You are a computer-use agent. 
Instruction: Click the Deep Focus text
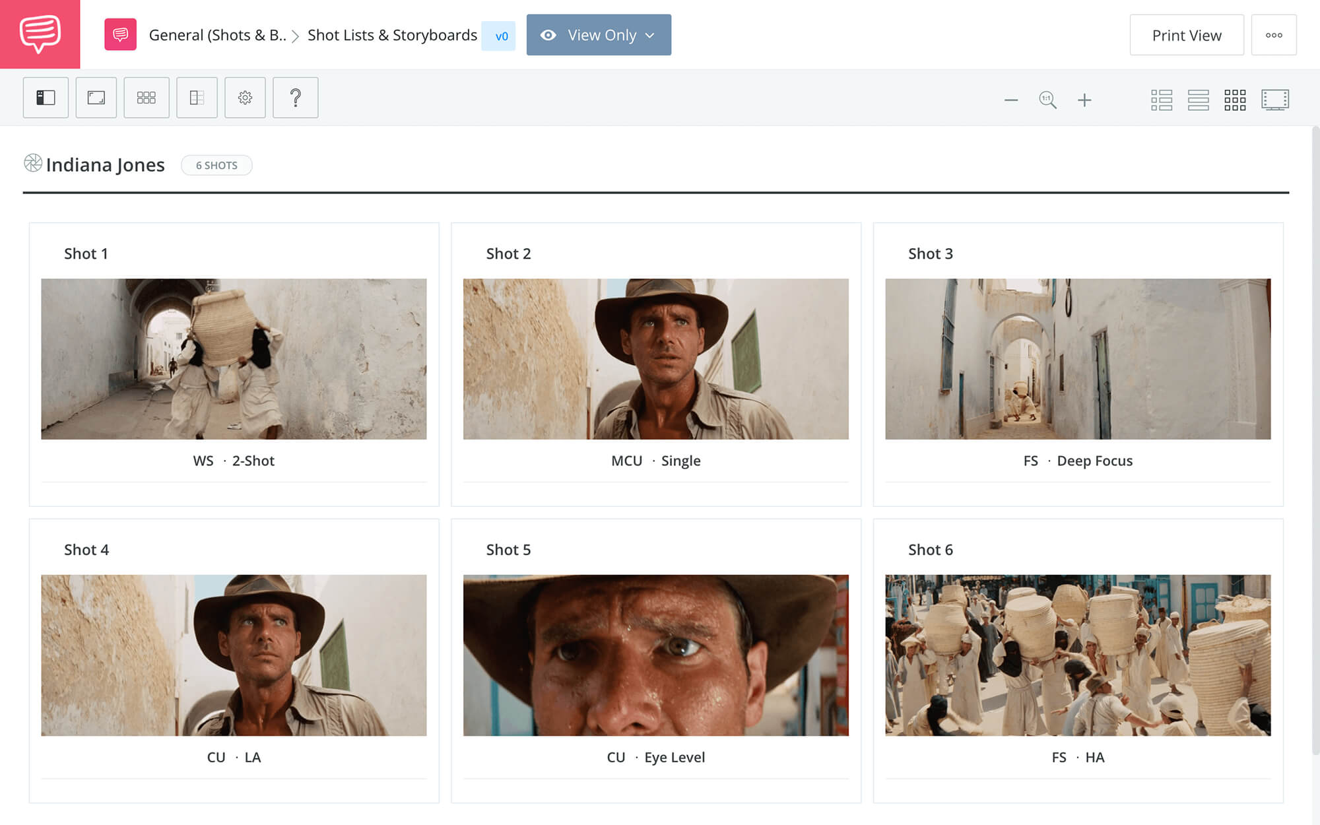(1095, 461)
